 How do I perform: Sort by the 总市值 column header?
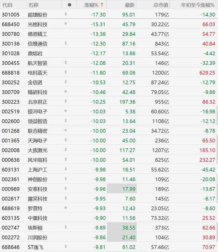[161, 5]
